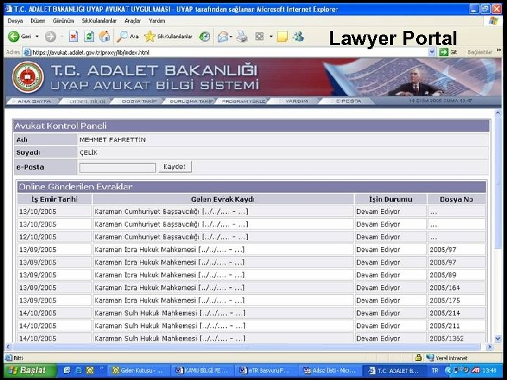Open Sık Kullanılanlar star favorites button
The image size is (507, 380).
coord(168,37)
